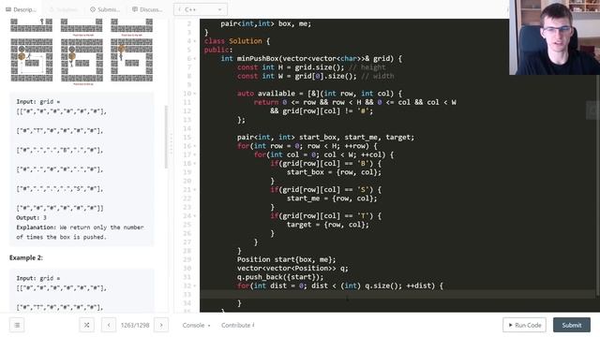Screen dimensions: 600x337
Task: Click 'vector<vector<Position>> q;' code line
Action: coord(292,269)
